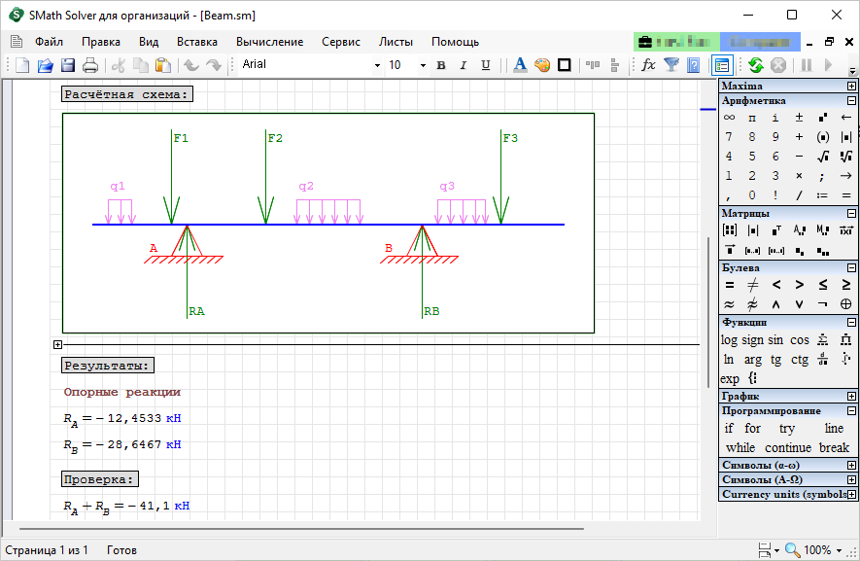This screenshot has width=860, height=561.
Task: Resume calculation with the play arrow
Action: coord(829,65)
